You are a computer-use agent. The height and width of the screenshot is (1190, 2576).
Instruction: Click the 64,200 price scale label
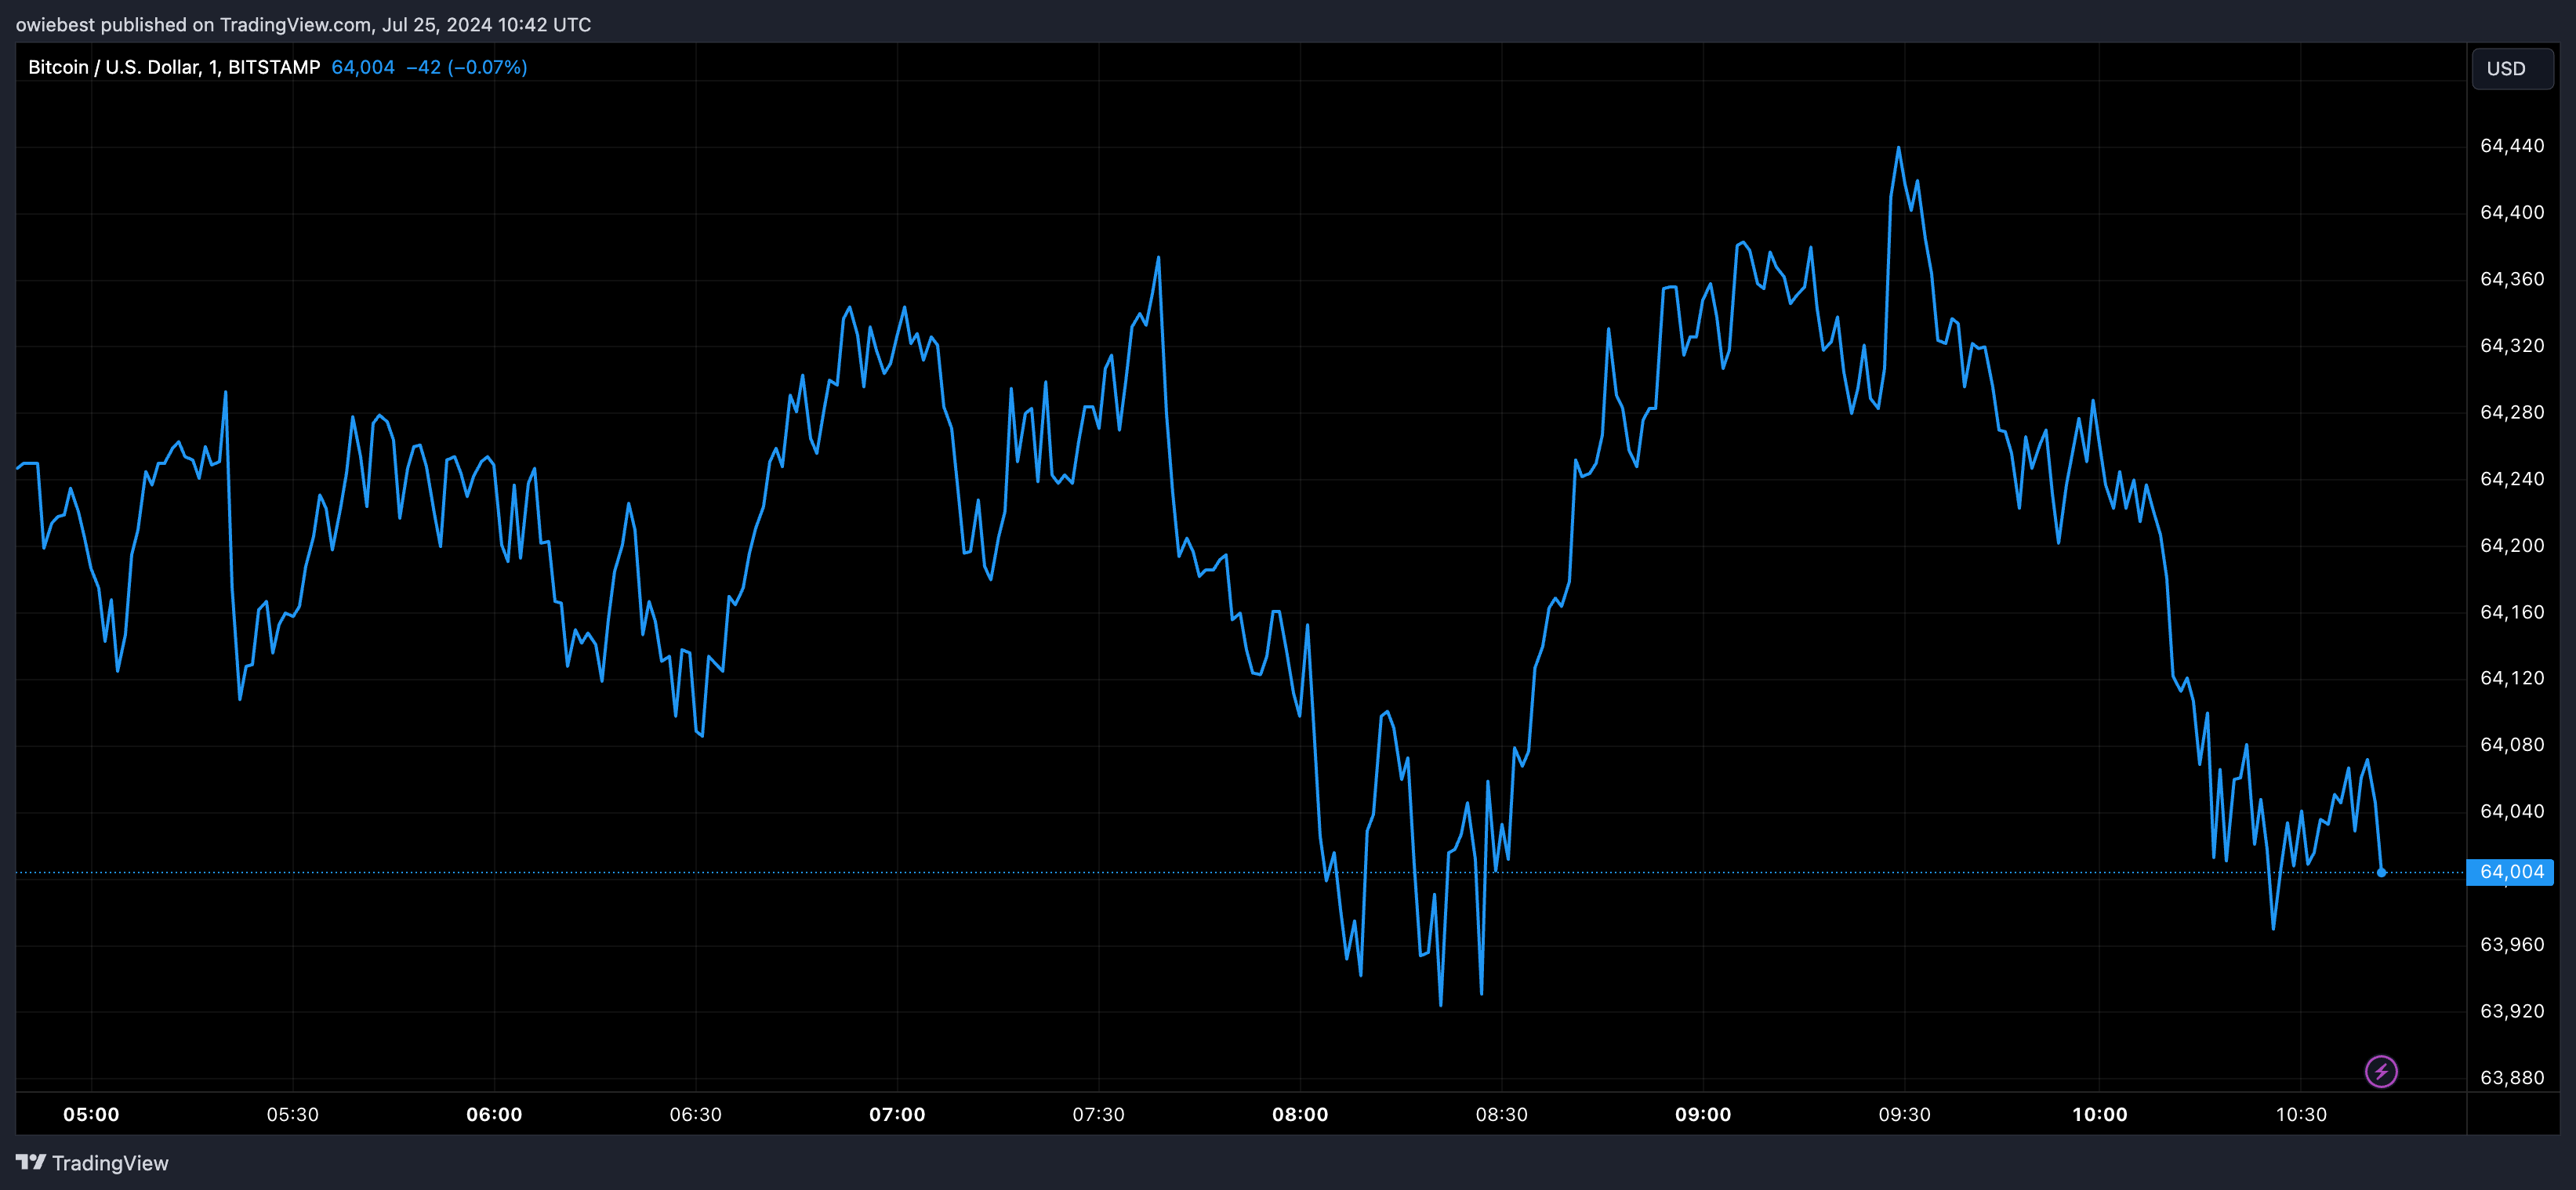point(2511,545)
